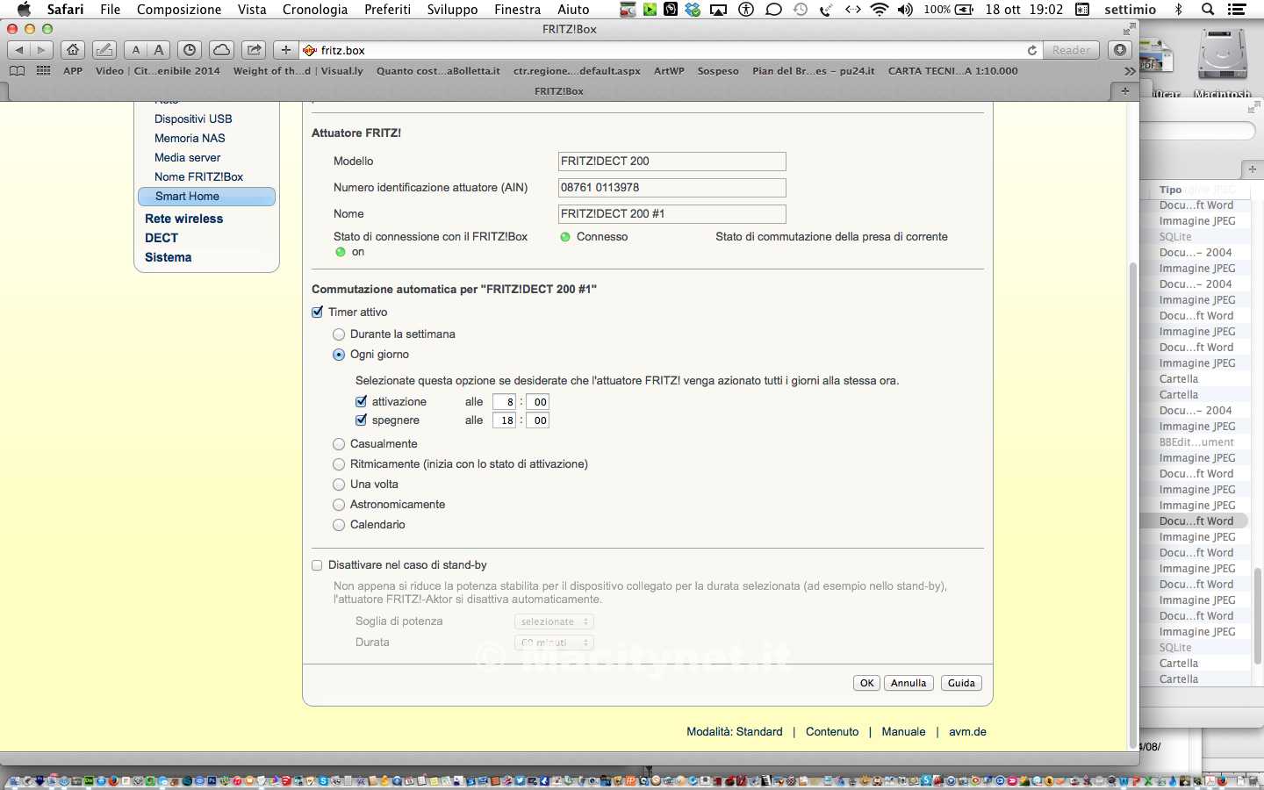Reload the page with the circular arrow
Screen dimensions: 1264x790
pyautogui.click(x=1032, y=50)
